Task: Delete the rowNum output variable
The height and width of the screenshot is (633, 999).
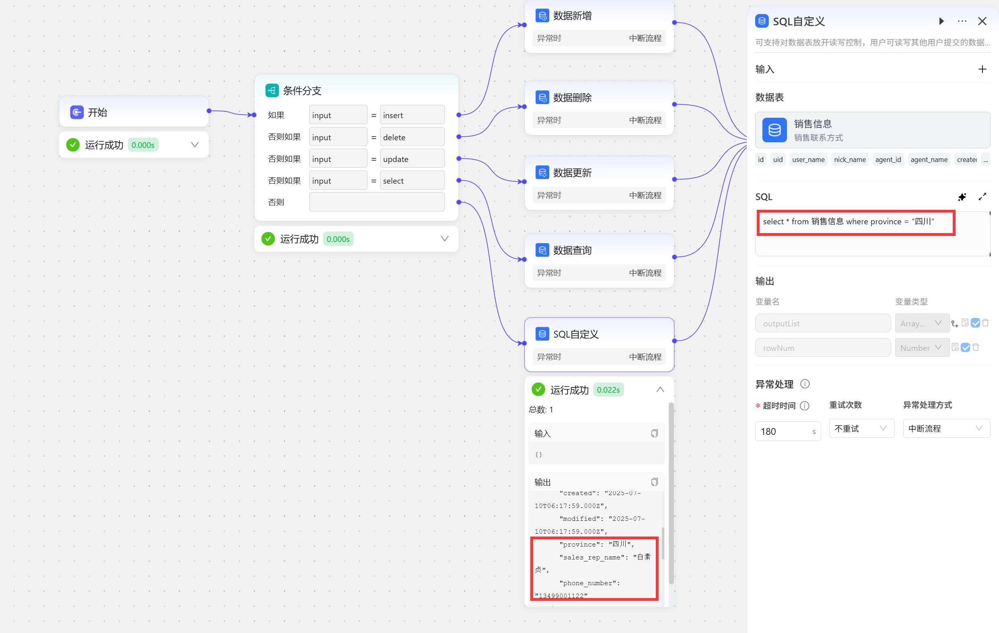Action: (x=976, y=347)
